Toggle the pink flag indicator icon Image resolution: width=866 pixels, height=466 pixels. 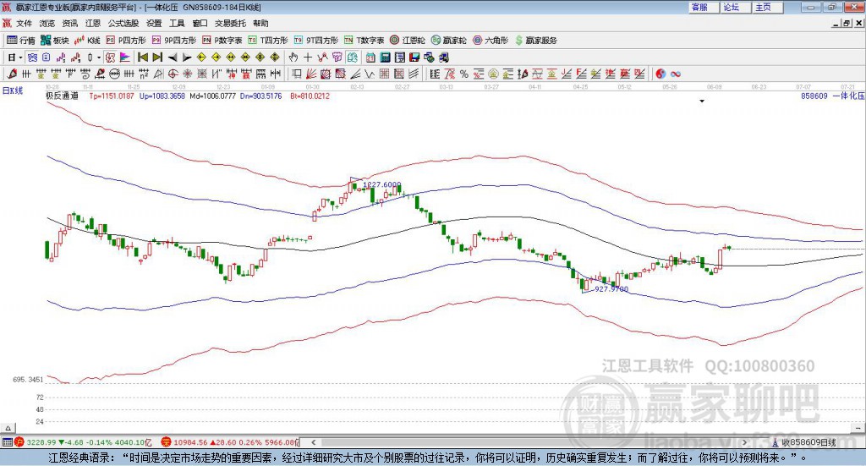point(125,57)
